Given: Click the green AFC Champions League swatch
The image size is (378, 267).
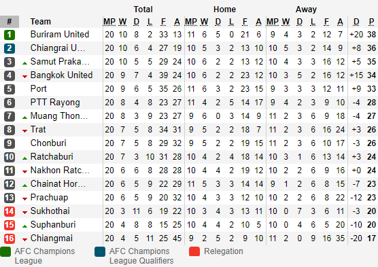Looking at the screenshot, I should tap(5, 251).
